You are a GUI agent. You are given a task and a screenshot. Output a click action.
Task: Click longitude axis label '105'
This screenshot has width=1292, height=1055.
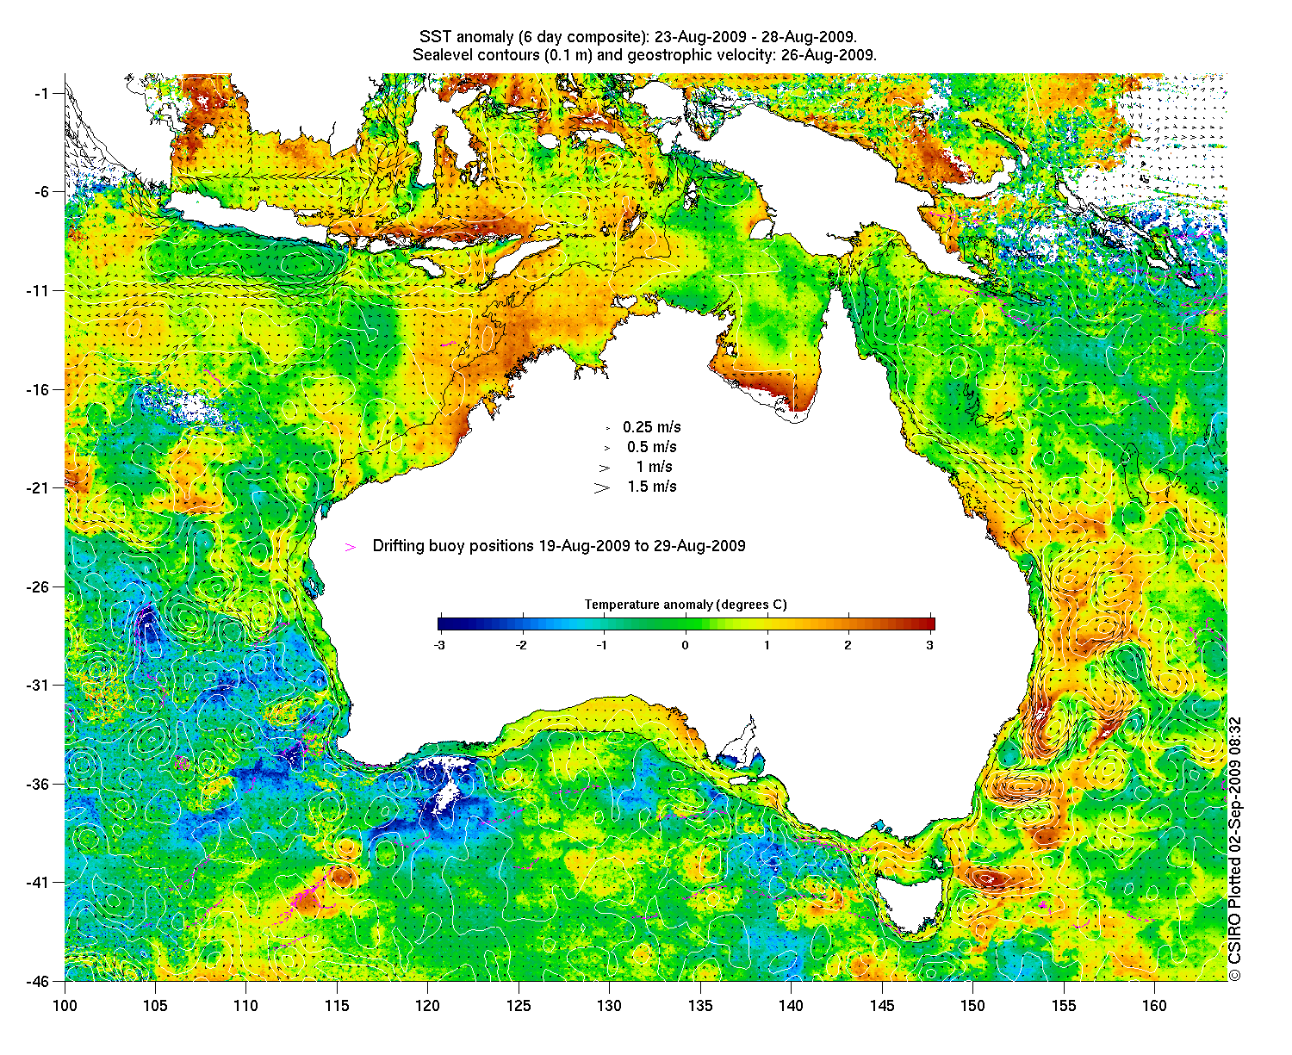point(155,1005)
